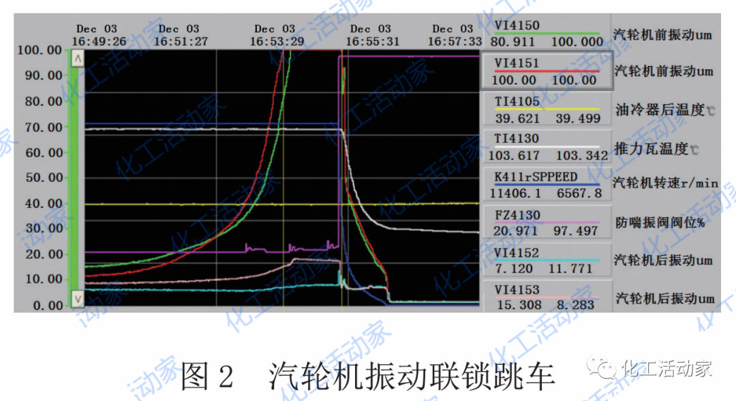The image size is (736, 401).
Task: Click value 7.120 under VI4152
Action: (514, 269)
